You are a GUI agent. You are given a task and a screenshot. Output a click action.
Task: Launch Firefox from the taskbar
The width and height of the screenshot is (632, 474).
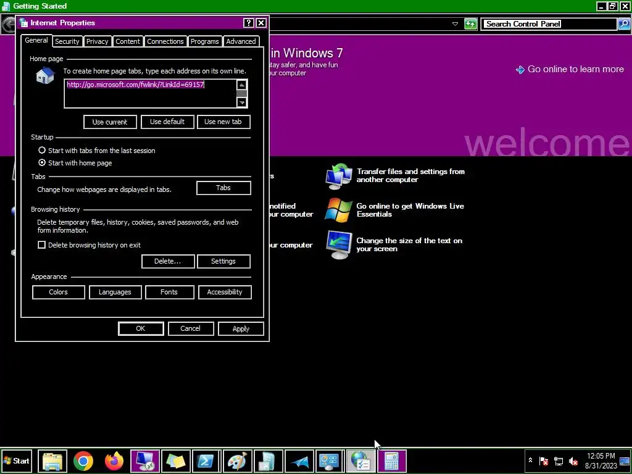pos(114,460)
